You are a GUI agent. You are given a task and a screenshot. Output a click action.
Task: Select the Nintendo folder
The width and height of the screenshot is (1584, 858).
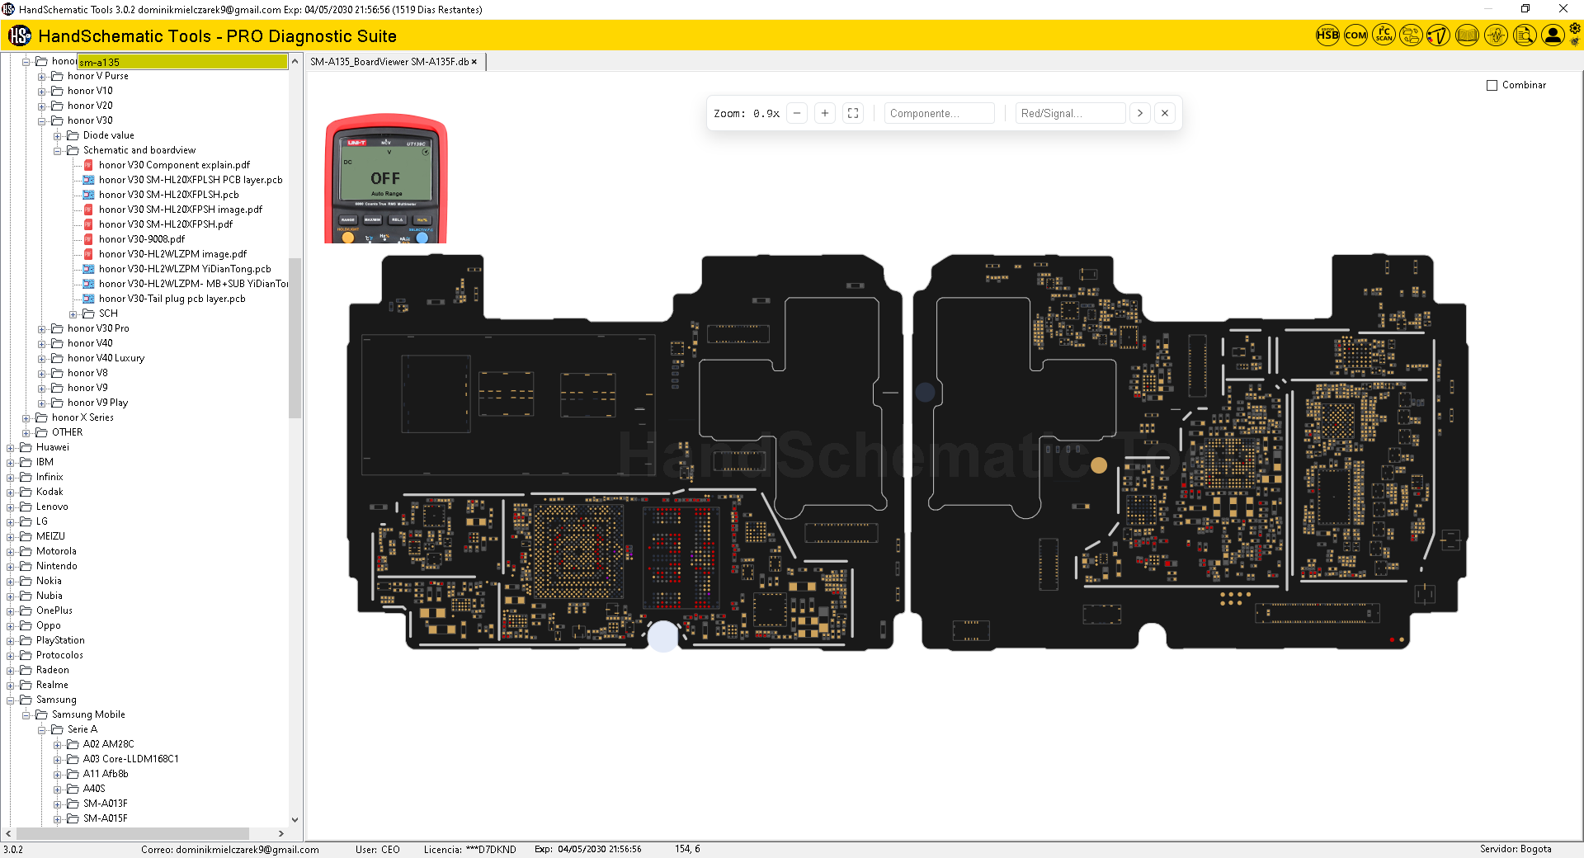click(x=56, y=566)
